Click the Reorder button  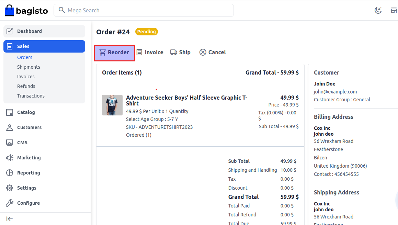click(x=114, y=53)
